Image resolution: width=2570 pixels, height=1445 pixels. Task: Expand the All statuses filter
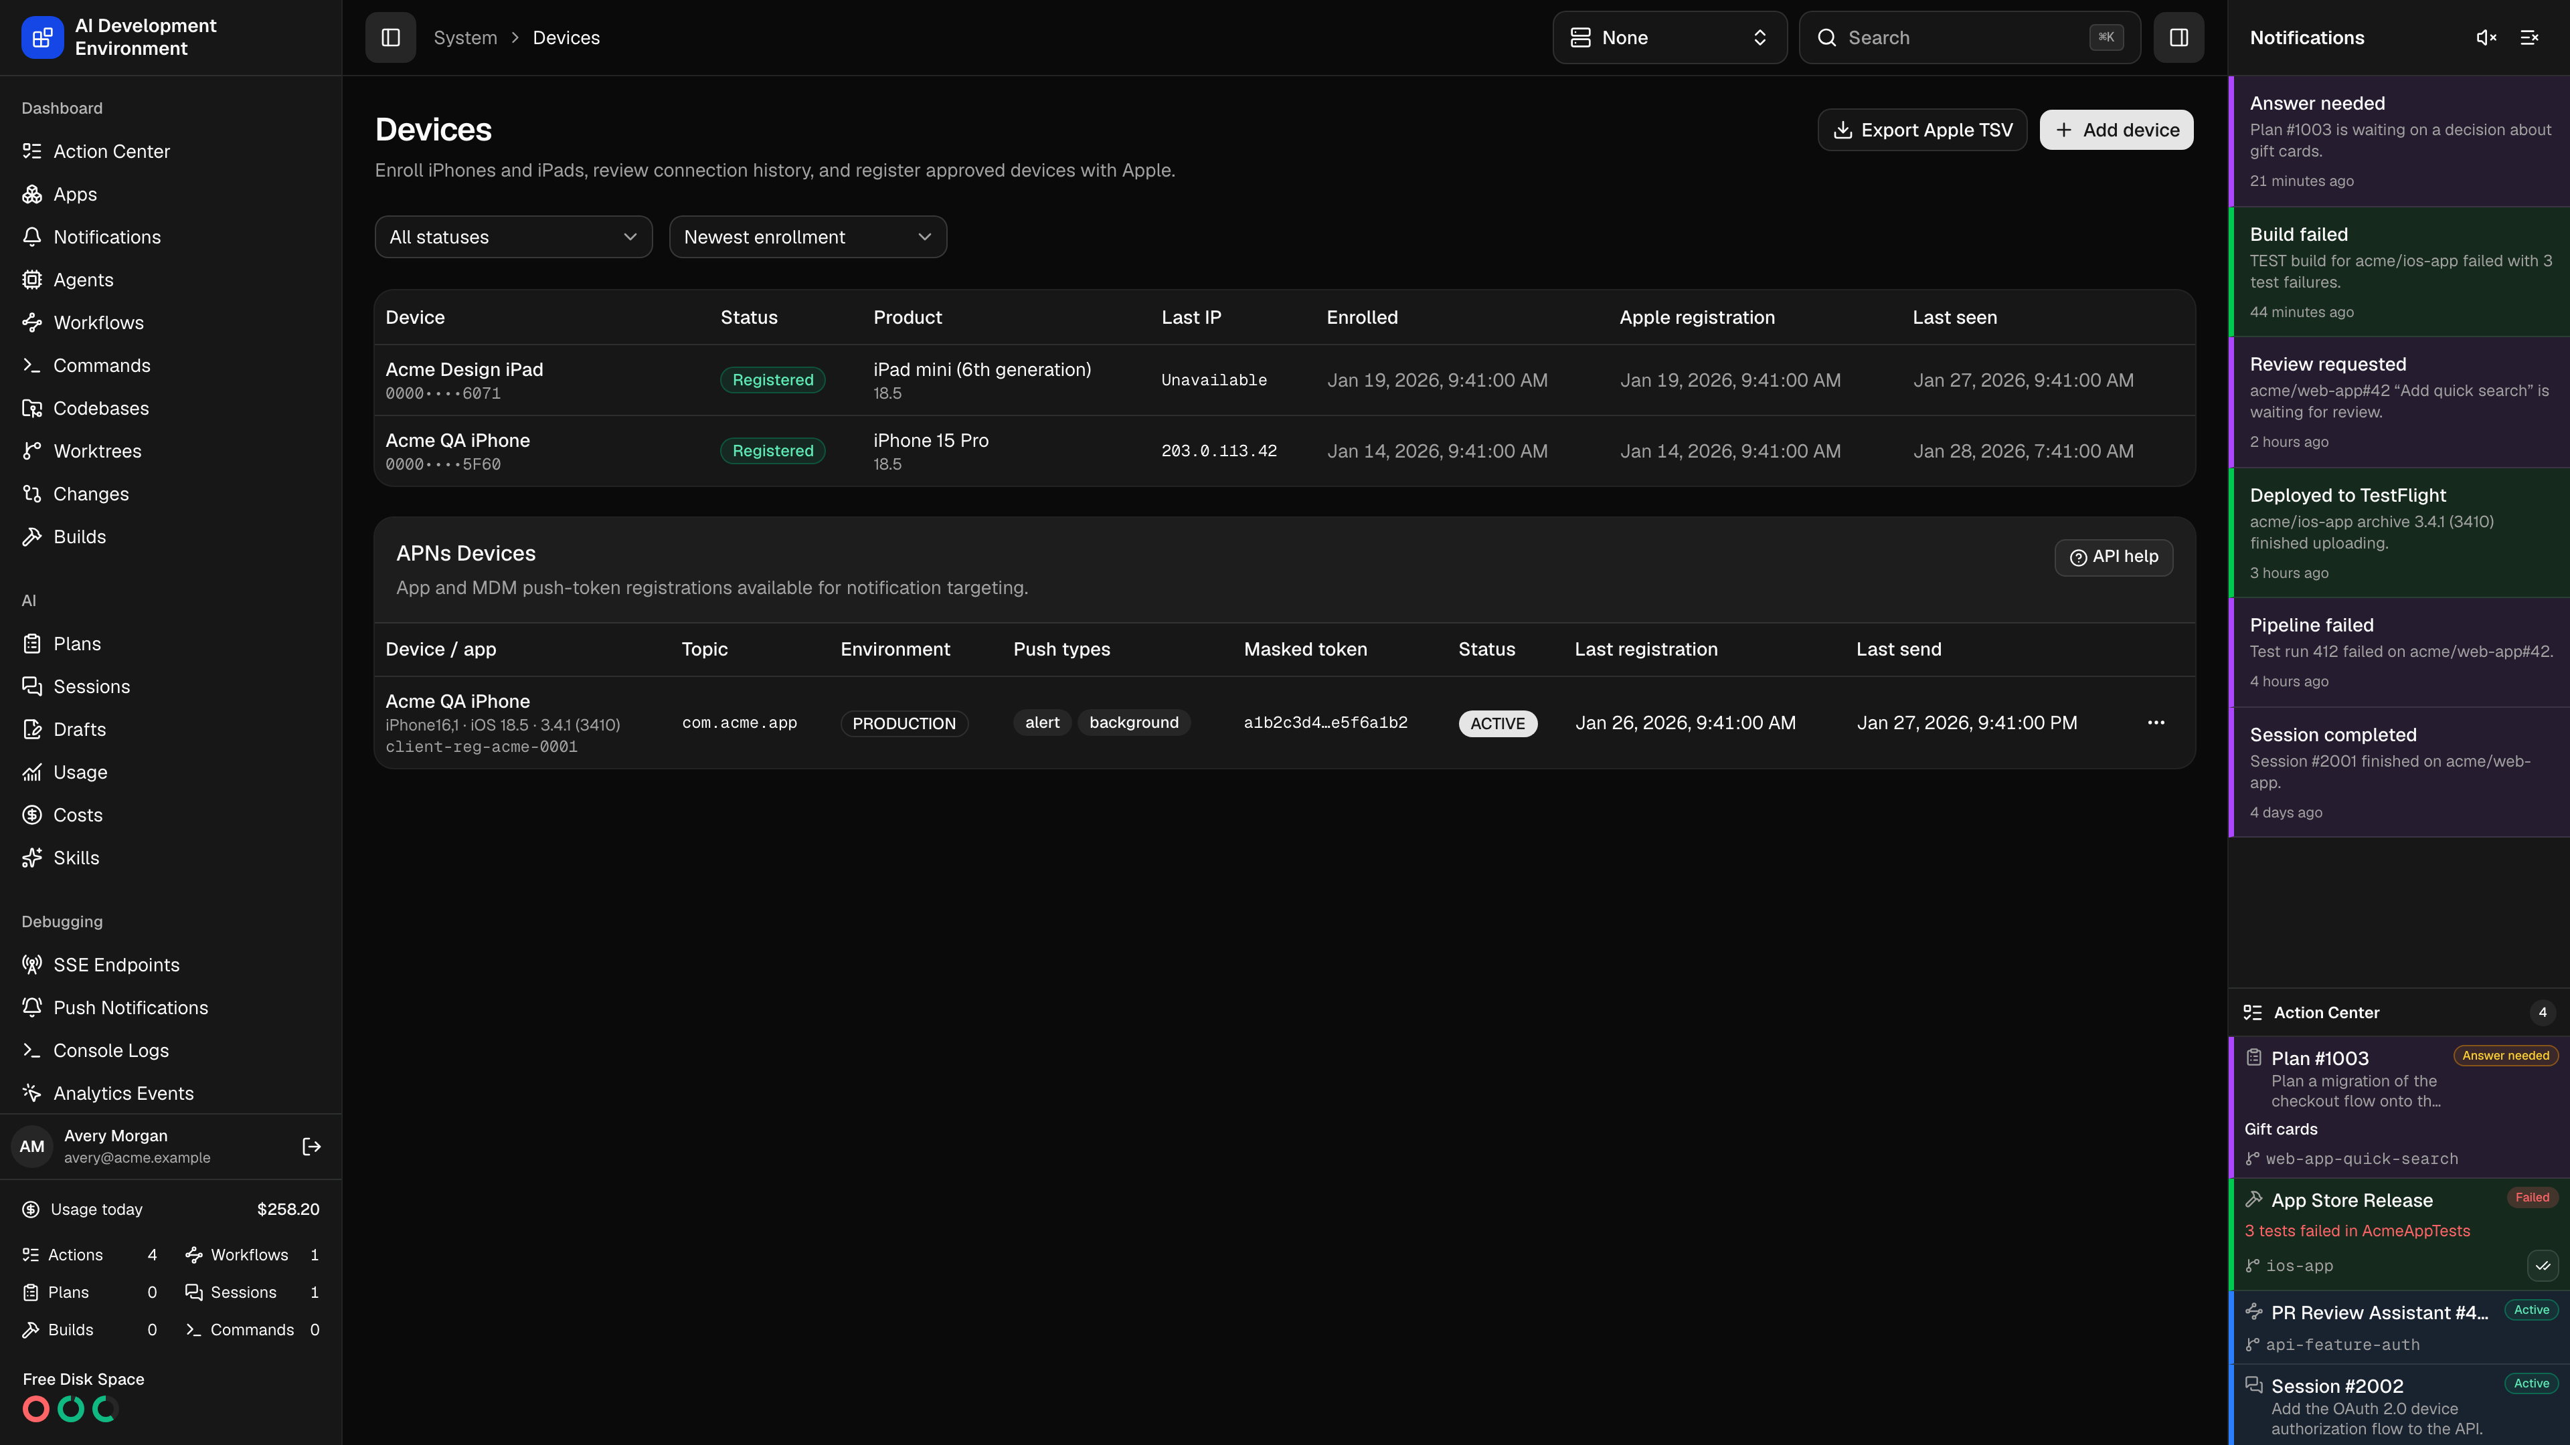point(514,236)
